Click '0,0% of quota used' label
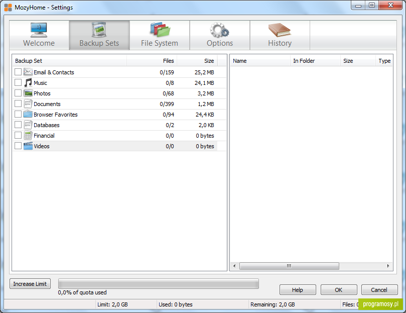 pos(82,292)
